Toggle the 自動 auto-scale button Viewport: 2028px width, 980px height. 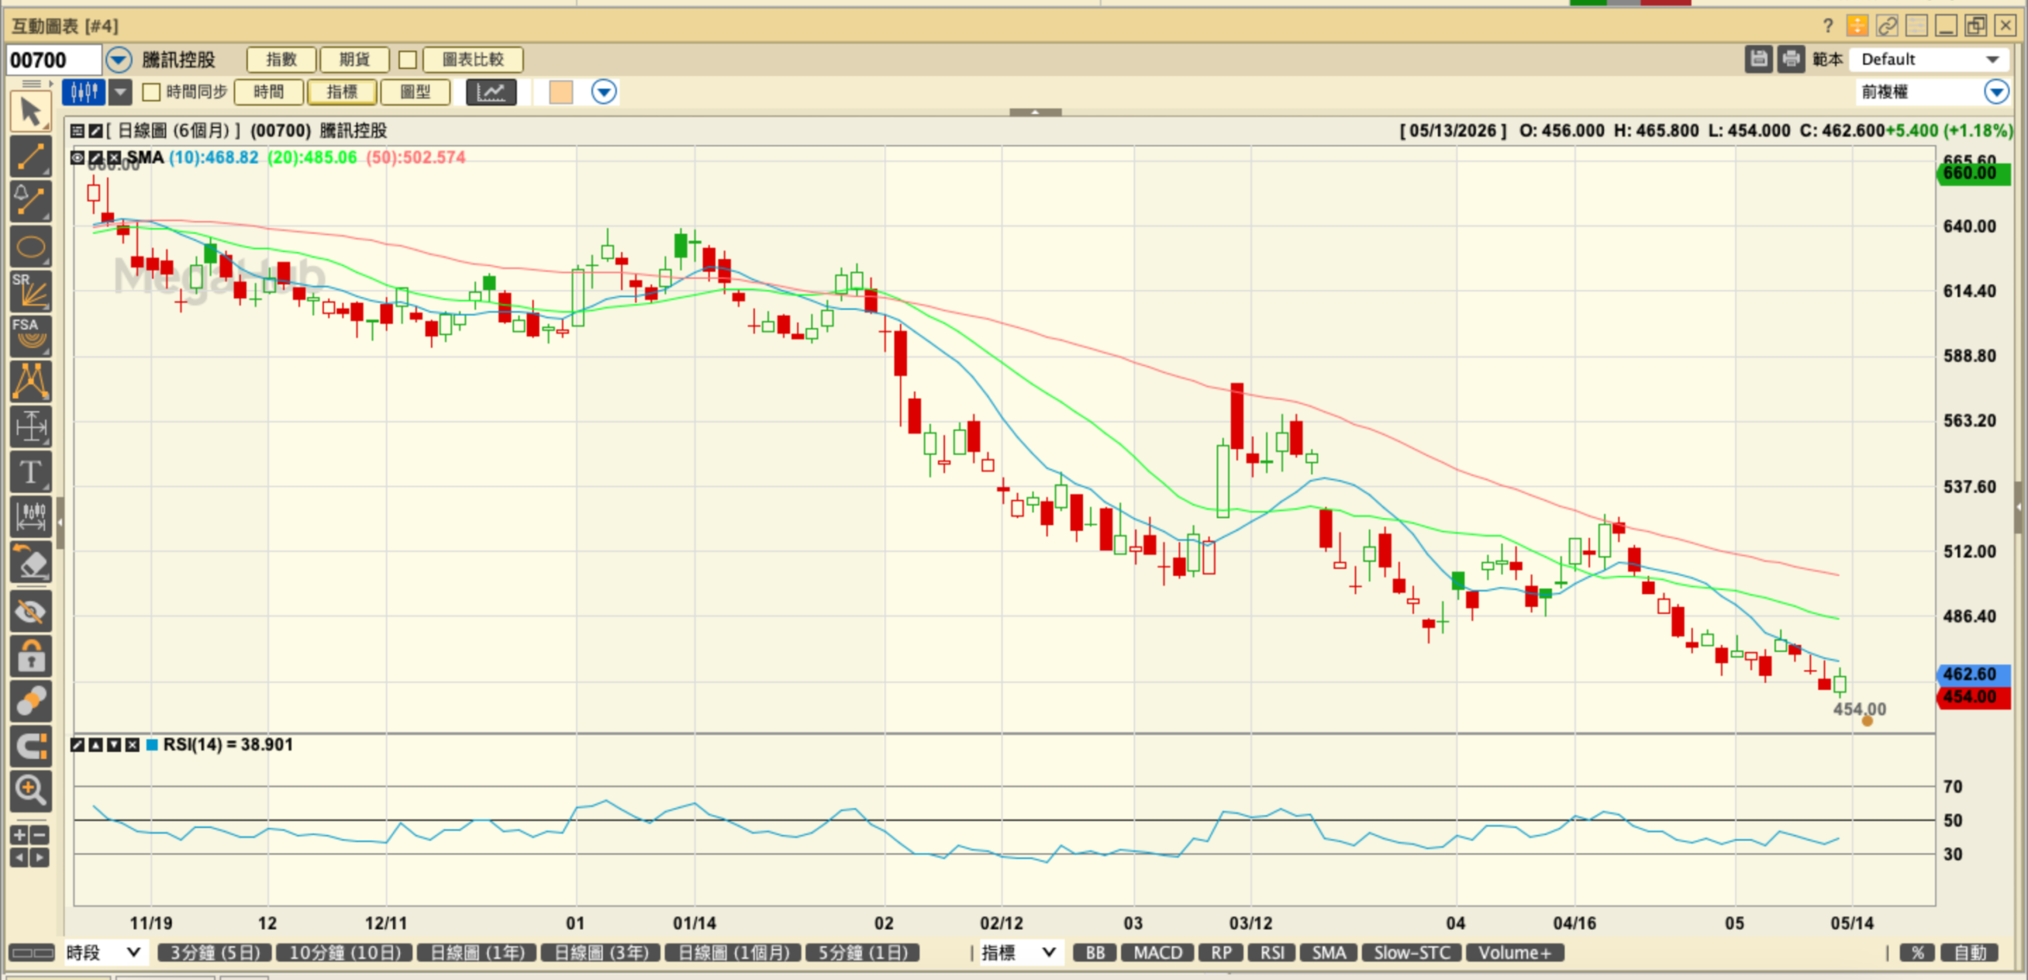[x=1970, y=952]
